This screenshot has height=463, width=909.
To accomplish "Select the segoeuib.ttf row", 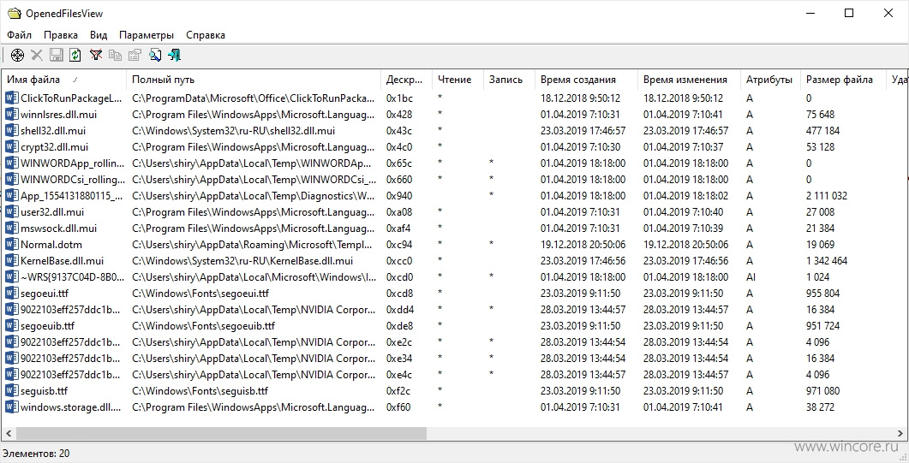I will coord(454,325).
